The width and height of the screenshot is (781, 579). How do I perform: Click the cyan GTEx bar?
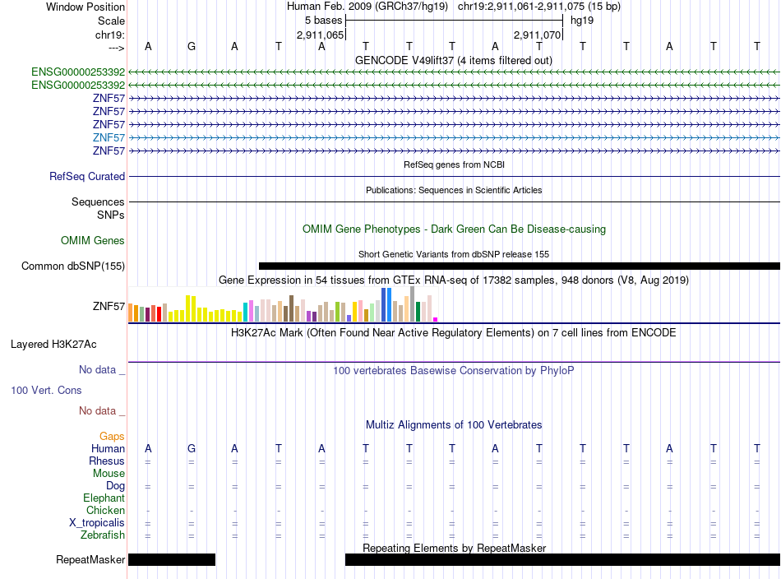(x=245, y=312)
